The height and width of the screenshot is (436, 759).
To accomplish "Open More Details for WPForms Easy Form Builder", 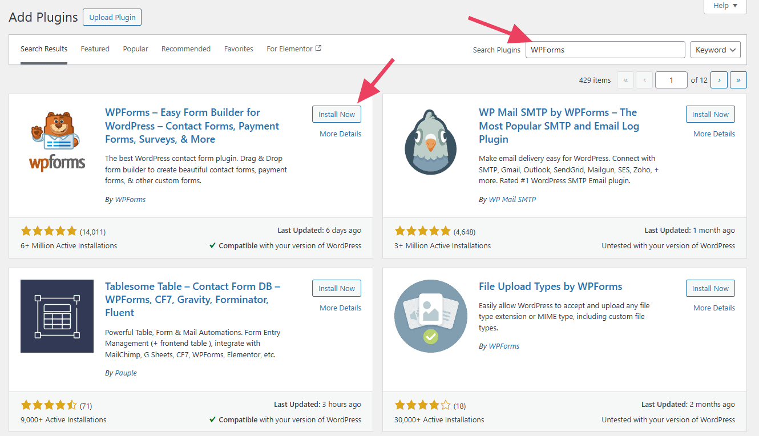I will coord(340,134).
